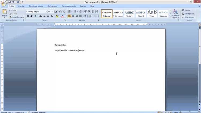Click the spelling check icon in status bar
This screenshot has width=201, height=113.
28,112
